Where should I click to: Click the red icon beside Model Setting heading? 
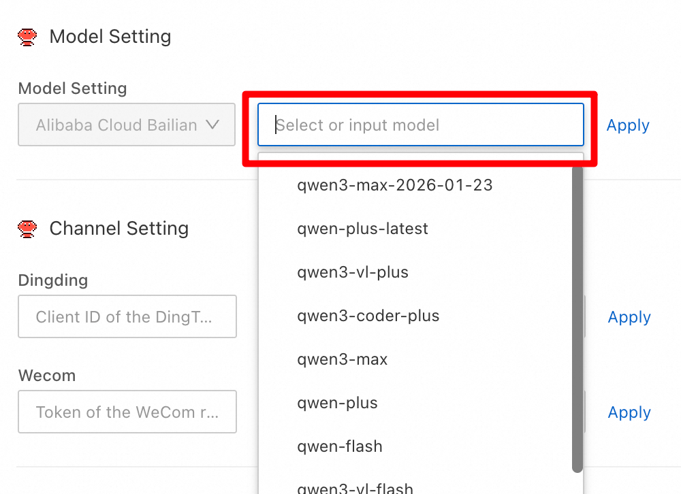[27, 37]
